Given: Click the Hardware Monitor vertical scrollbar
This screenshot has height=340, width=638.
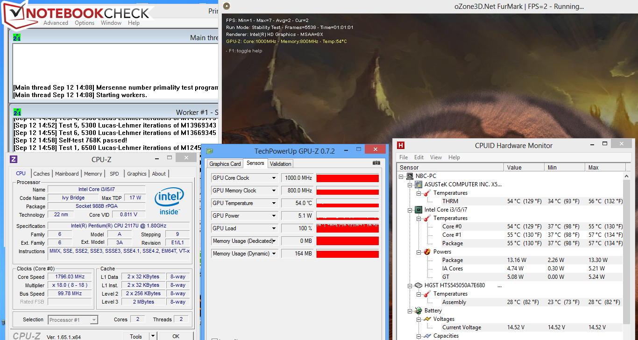Looking at the screenshot, I should pyautogui.click(x=626, y=251).
